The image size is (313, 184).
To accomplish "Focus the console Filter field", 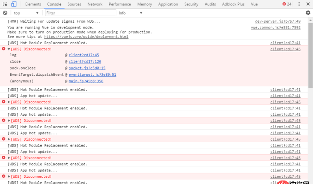I will pos(81,13).
